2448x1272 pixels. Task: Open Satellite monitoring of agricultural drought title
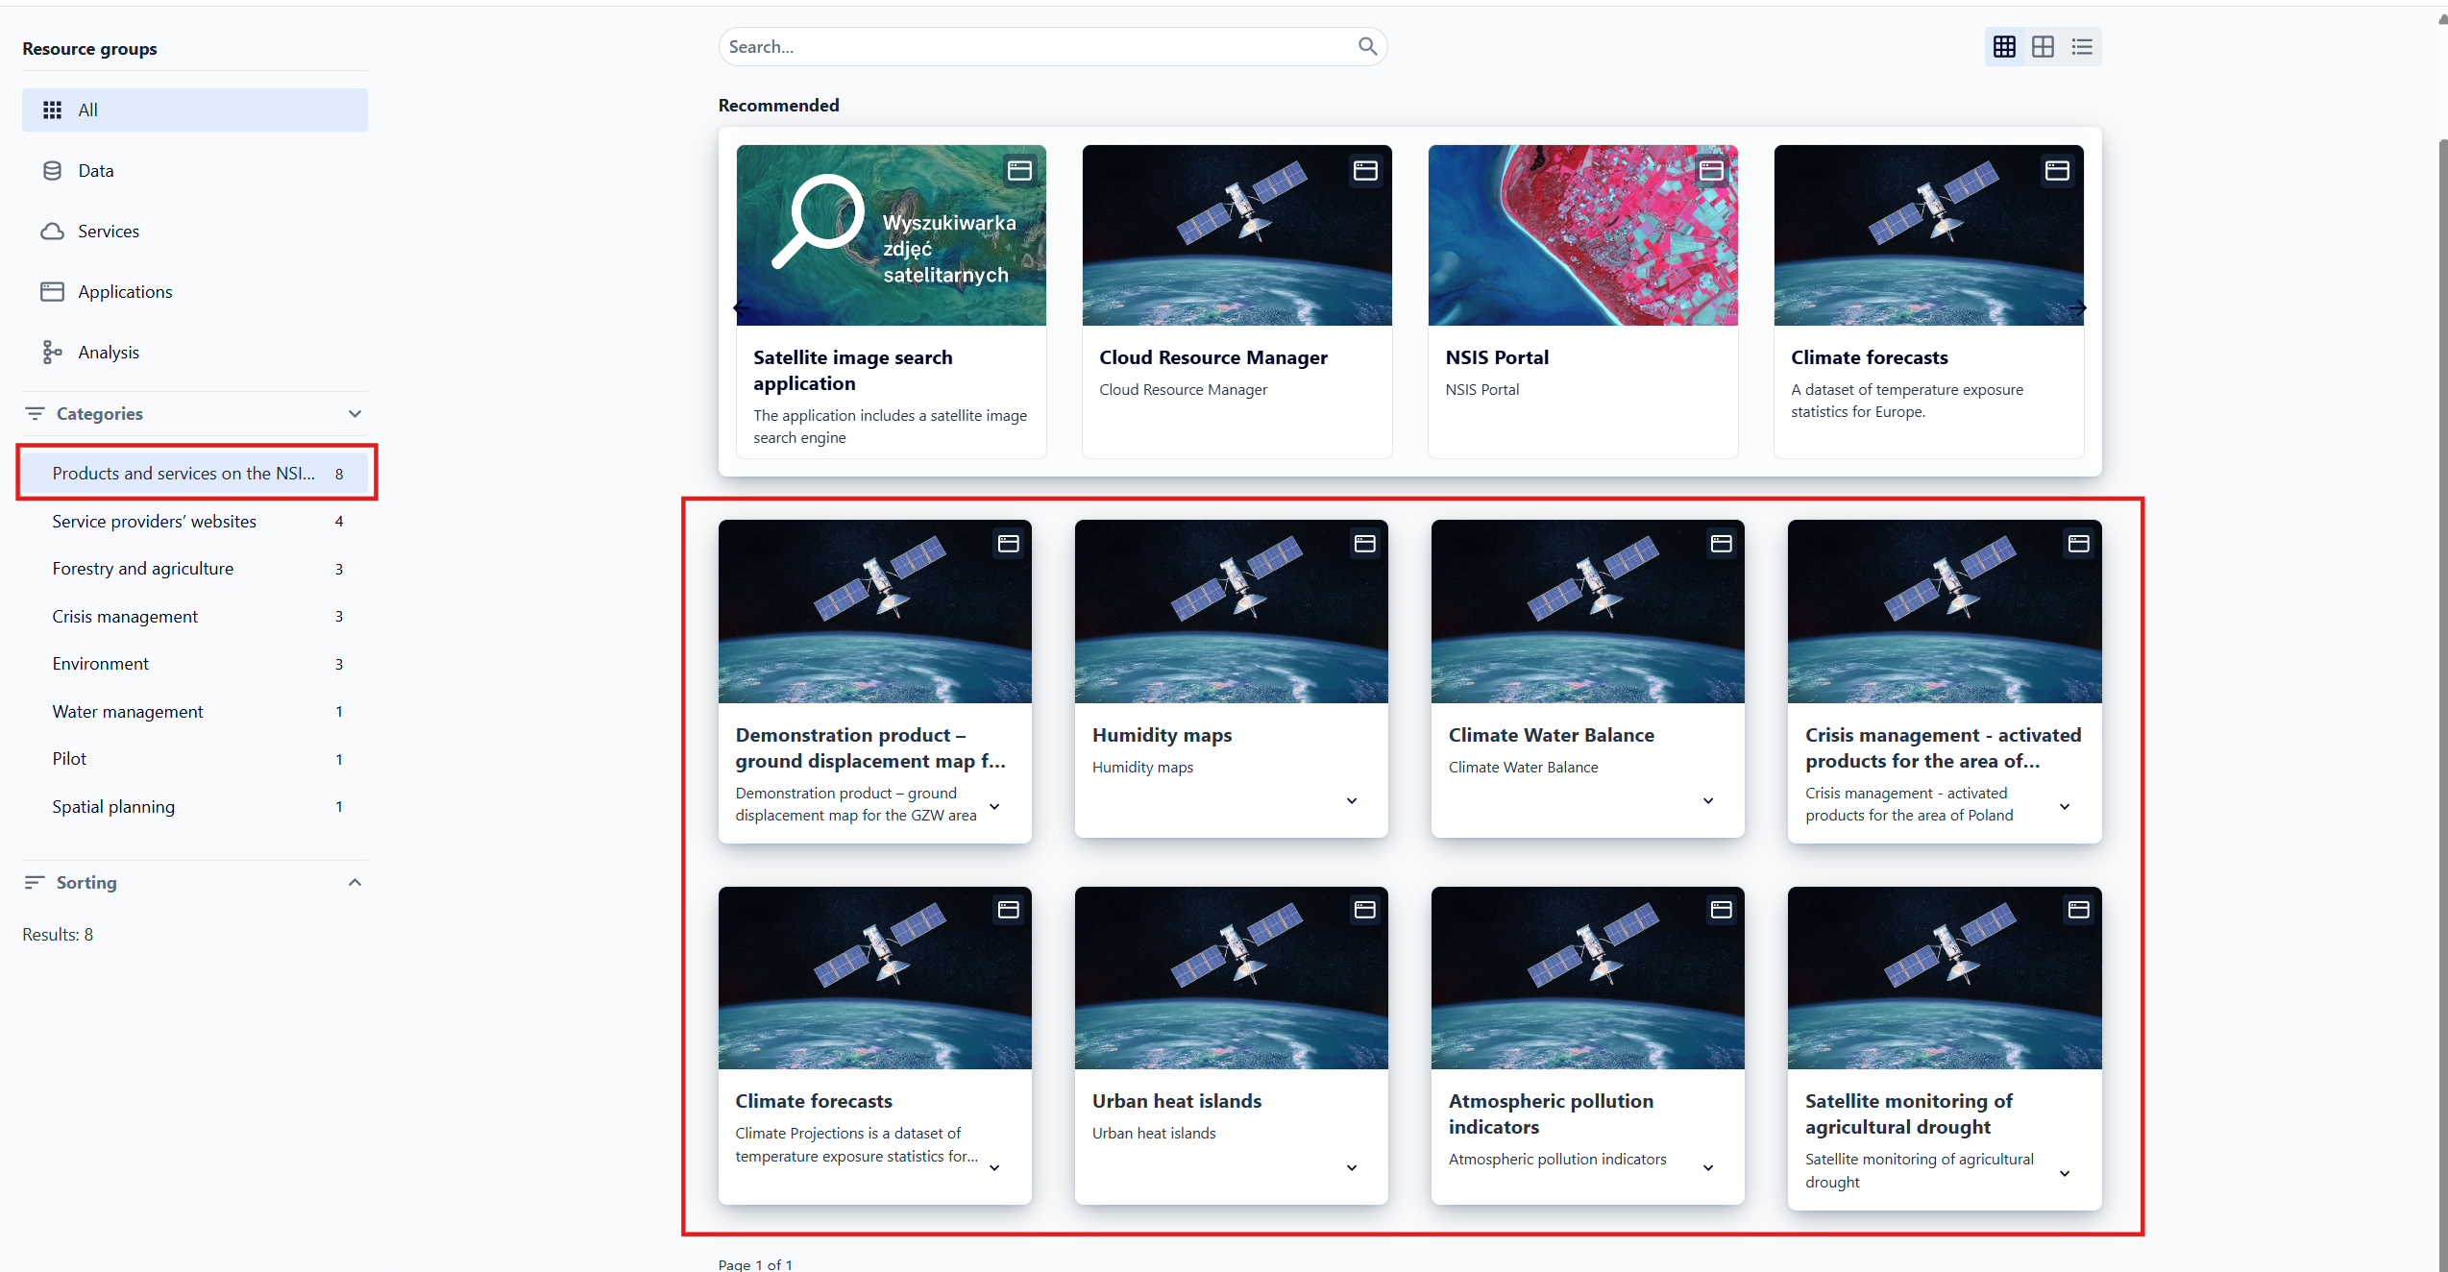[1908, 1113]
